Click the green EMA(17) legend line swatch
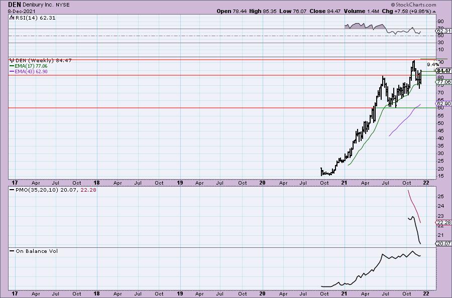The height and width of the screenshot is (298, 452). [x=12, y=66]
